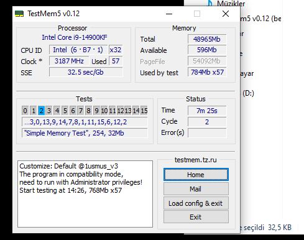The height and width of the screenshot is (240, 304).
Task: Select test number 6 box
Action: point(73,111)
